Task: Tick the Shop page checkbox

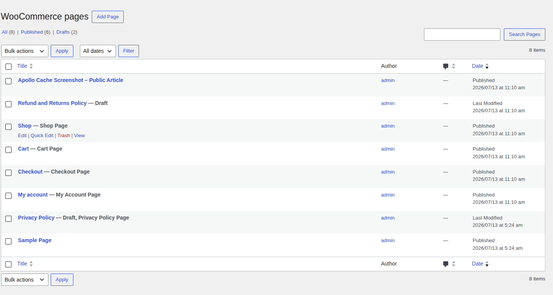Action: click(8, 127)
